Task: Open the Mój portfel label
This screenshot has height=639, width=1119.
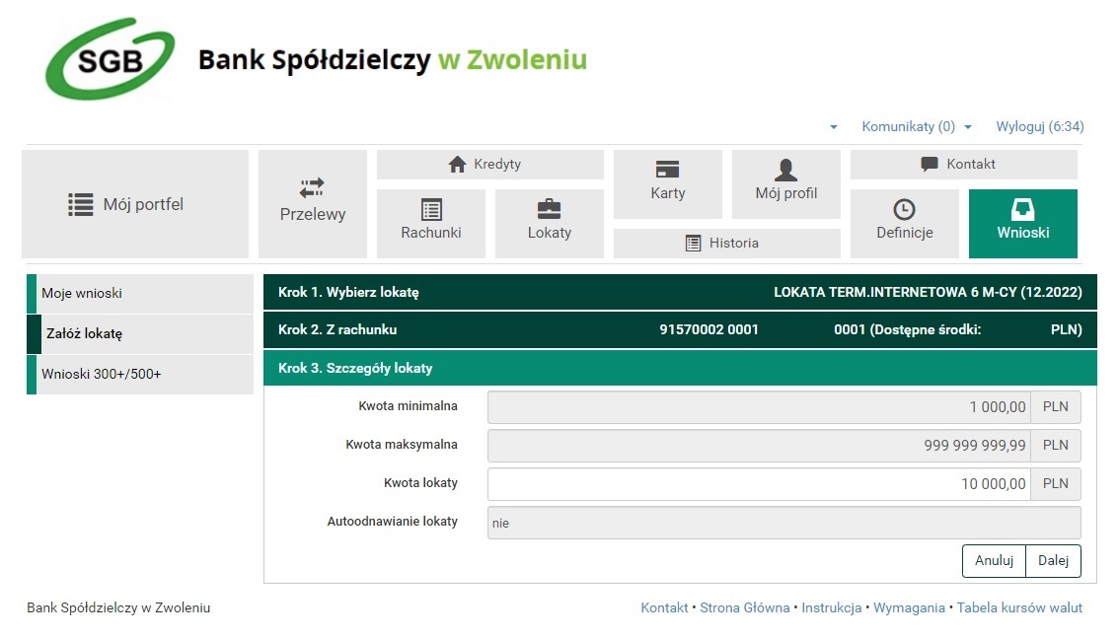Action: point(143,205)
